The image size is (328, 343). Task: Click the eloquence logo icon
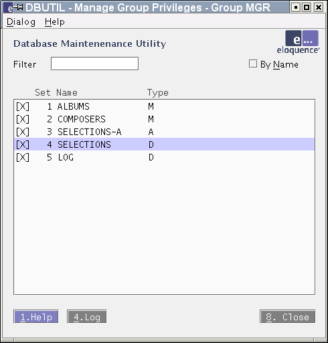(x=298, y=42)
